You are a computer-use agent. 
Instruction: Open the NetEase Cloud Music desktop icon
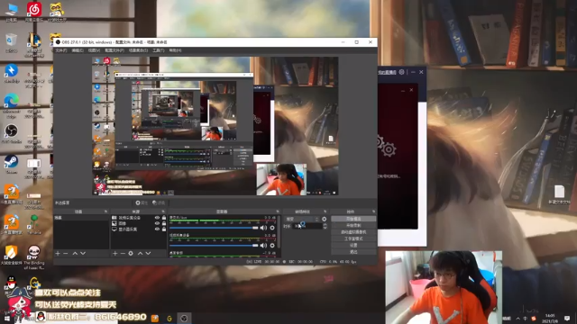34,12
